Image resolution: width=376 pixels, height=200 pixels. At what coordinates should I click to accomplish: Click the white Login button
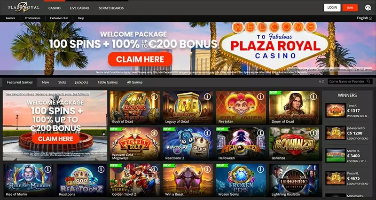[332, 8]
